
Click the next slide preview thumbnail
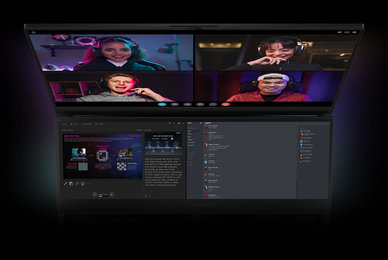(163, 144)
